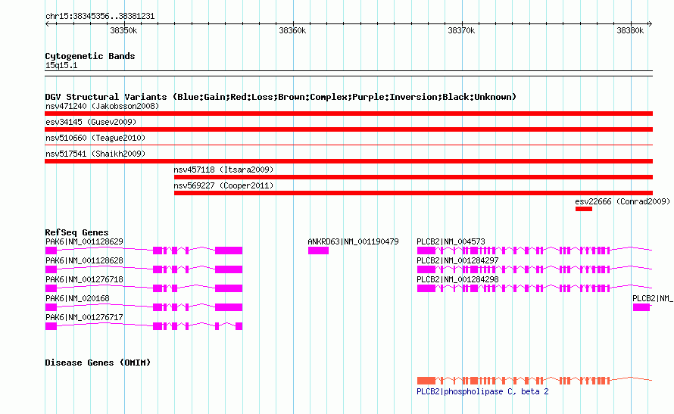Click the ANKRD63|NM_001190479 gene label
This screenshot has width=674, height=414.
[x=354, y=241]
